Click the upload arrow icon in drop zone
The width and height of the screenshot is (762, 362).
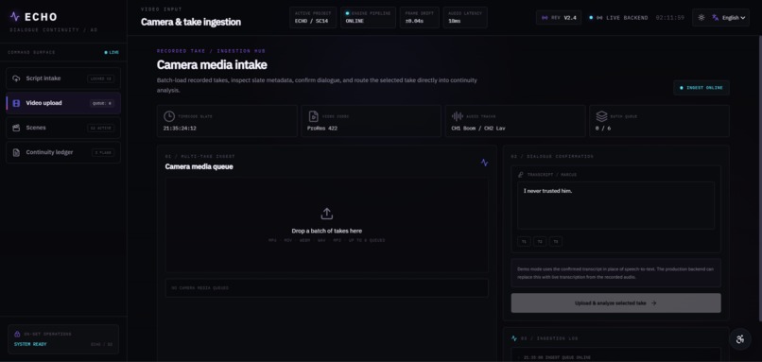[x=326, y=214]
